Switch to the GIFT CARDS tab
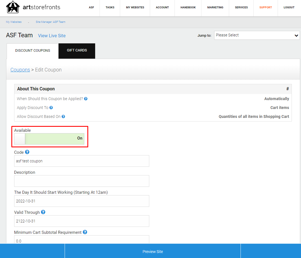The image size is (301, 258). [77, 51]
